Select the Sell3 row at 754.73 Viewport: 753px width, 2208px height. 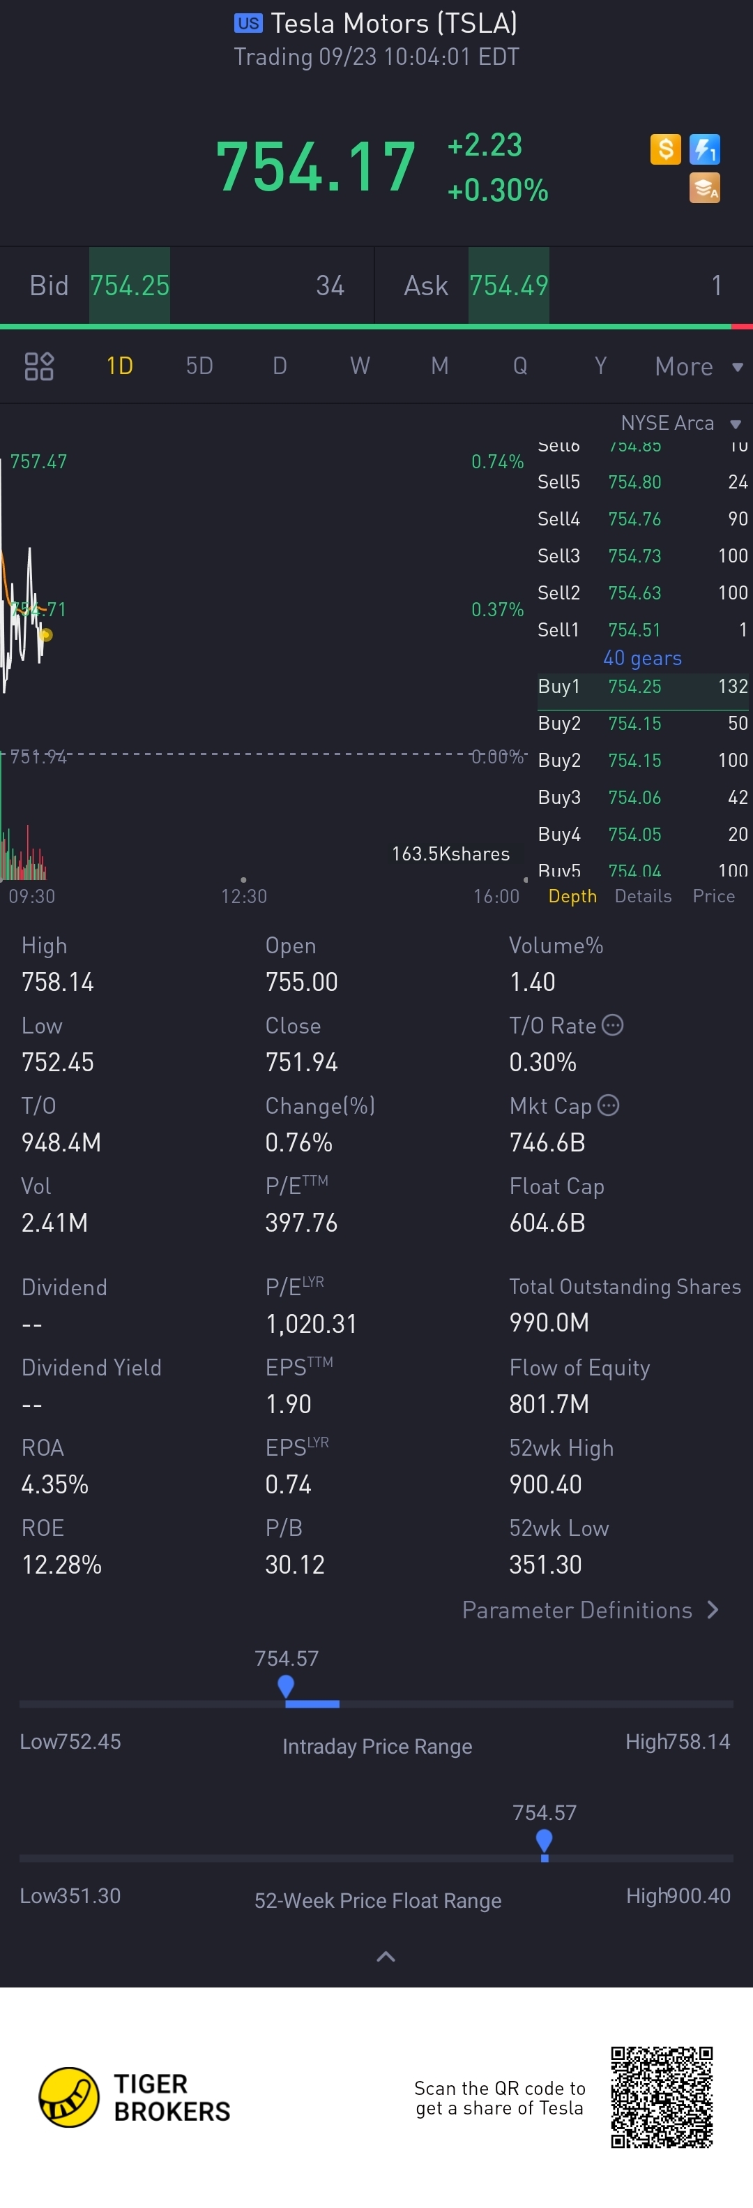(x=643, y=555)
